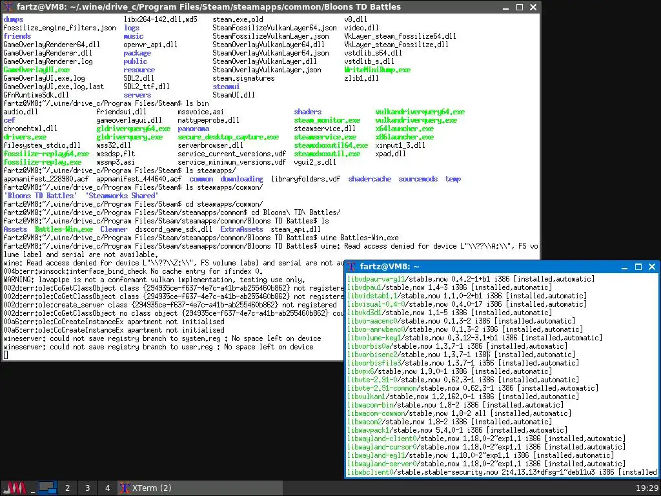Click service_current_versions.vdf filename
Screen dimensions: 661x496
(232, 154)
